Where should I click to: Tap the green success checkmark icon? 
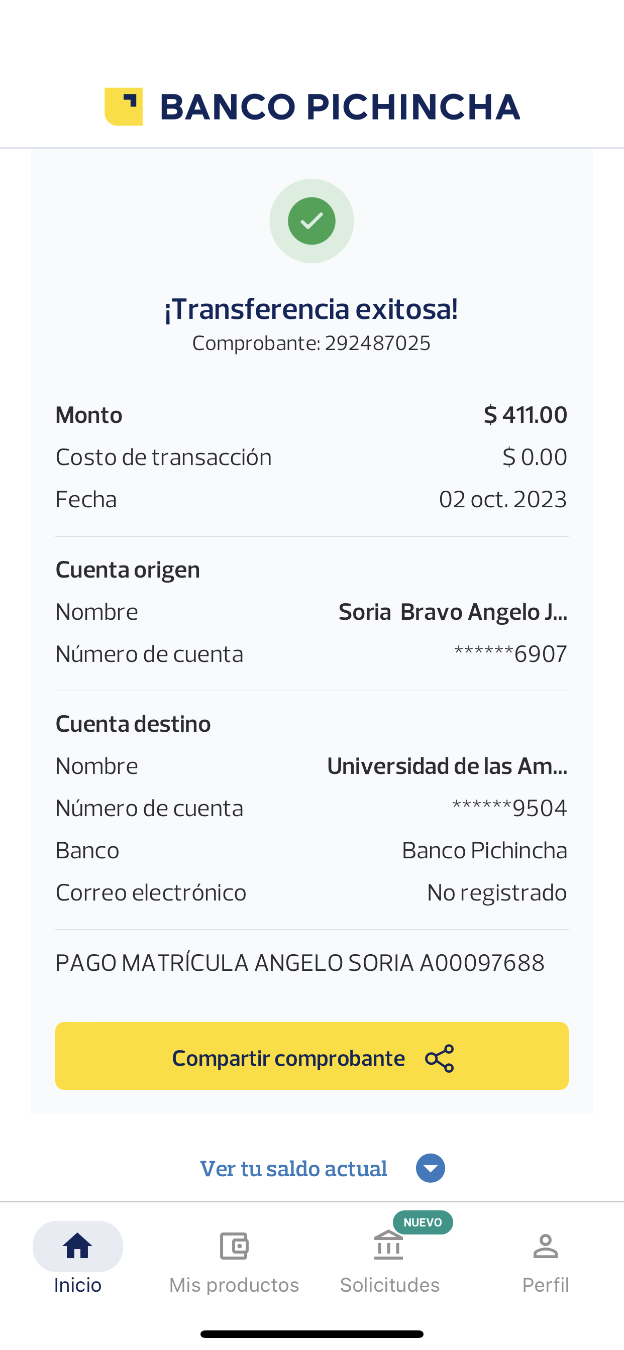311,220
